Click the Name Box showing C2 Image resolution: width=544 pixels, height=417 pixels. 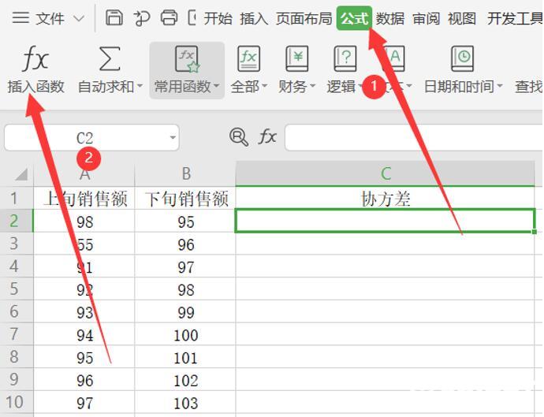[84, 138]
